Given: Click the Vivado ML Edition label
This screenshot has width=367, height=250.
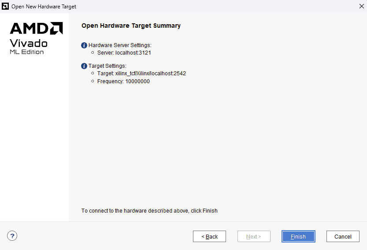Looking at the screenshot, I should [x=28, y=47].
